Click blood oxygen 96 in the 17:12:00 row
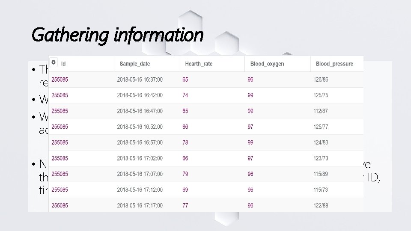The width and height of the screenshot is (411, 231). 250,190
